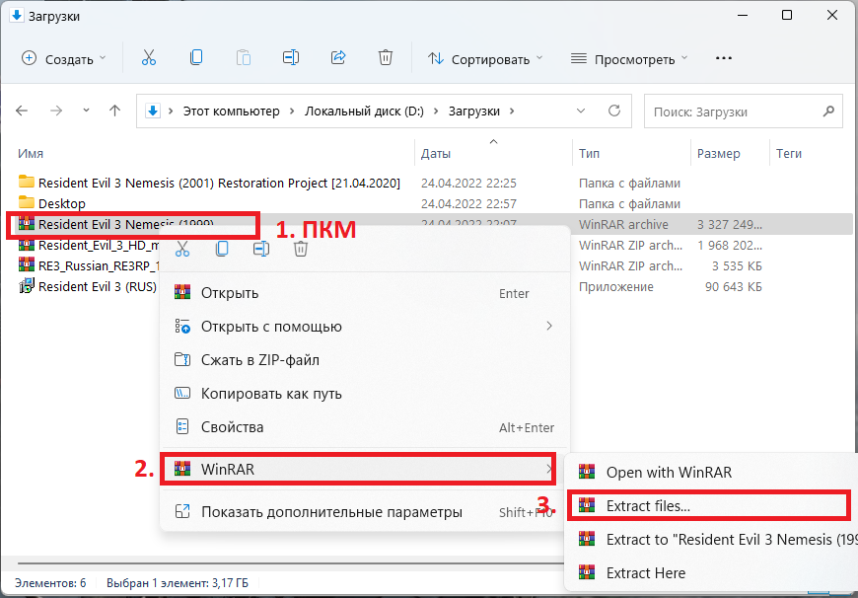
Task: Go forward with the right arrow
Action: 56,112
